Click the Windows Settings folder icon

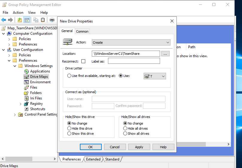[20, 66]
